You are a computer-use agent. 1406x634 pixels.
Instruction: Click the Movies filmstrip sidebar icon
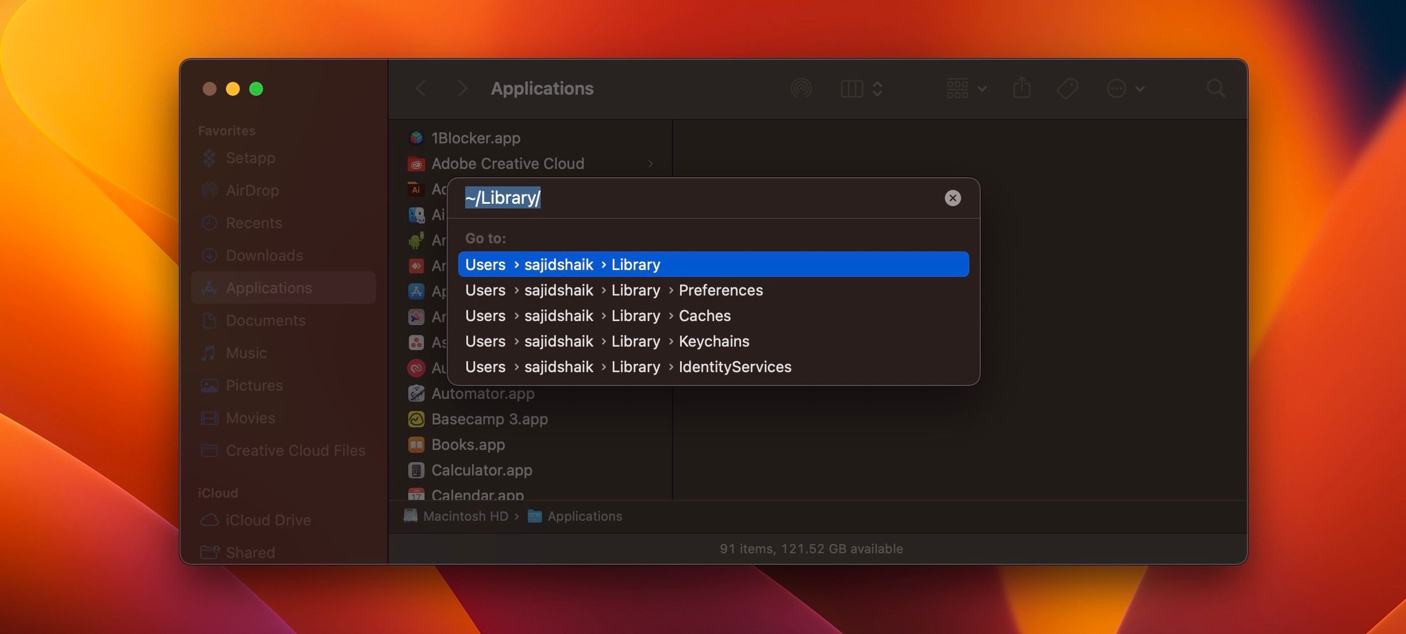(209, 418)
